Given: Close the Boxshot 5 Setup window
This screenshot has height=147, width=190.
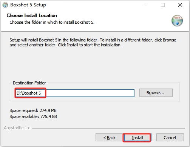Looking at the screenshot, I should [x=180, y=5].
